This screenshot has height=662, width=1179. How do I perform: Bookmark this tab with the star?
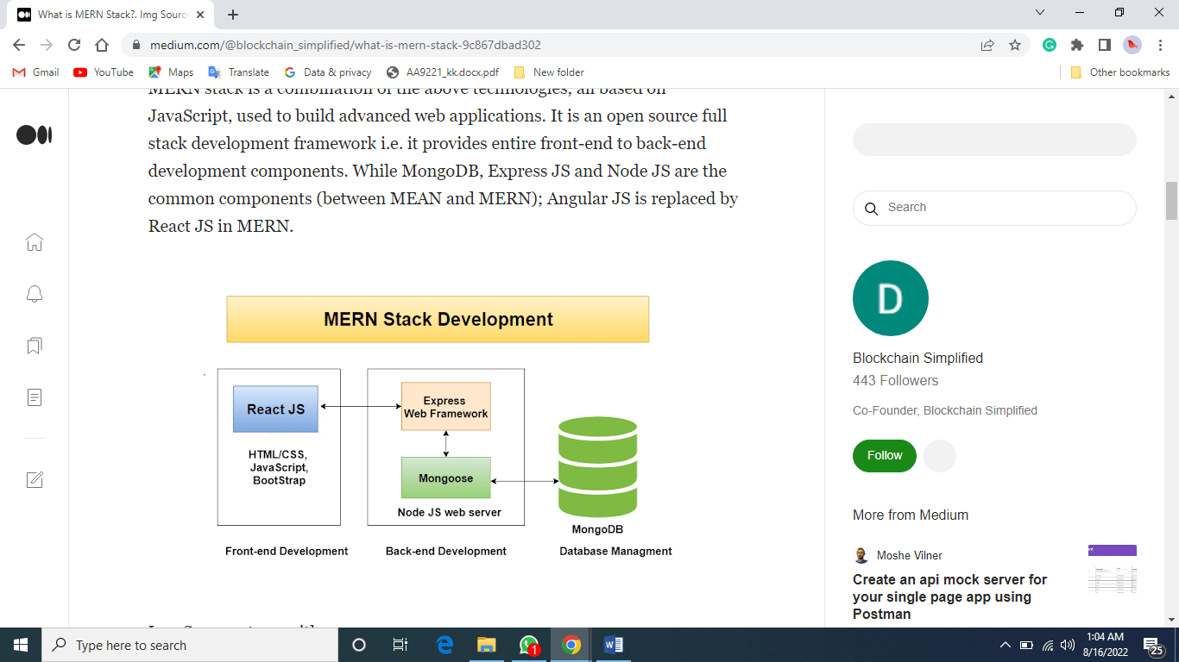[x=1015, y=45]
